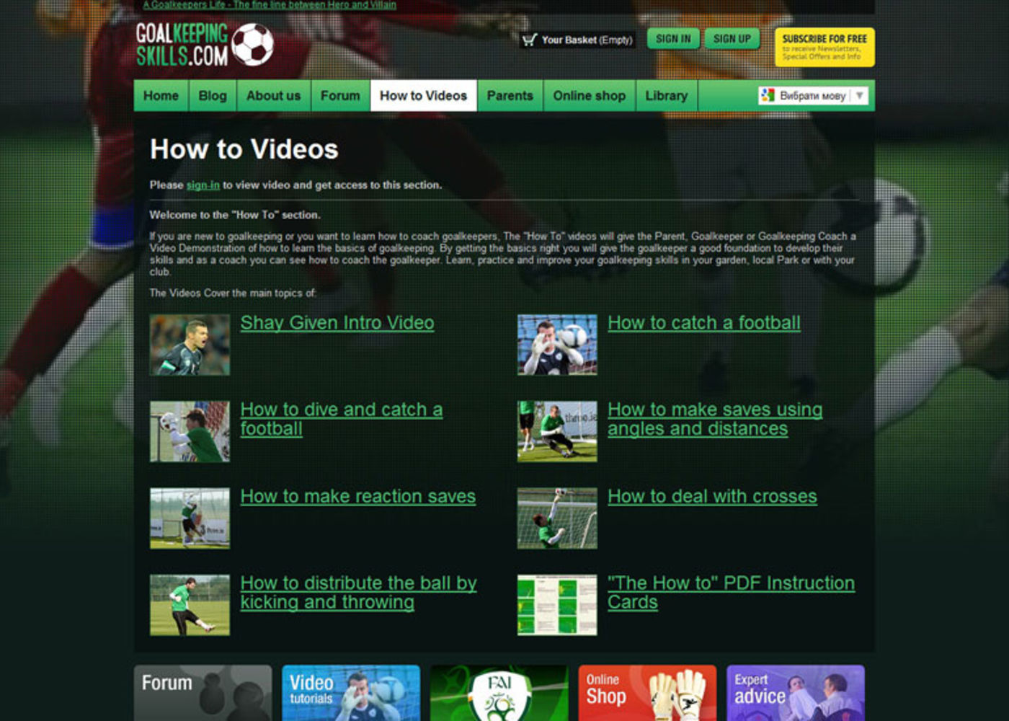The height and width of the screenshot is (721, 1009).
Task: Click the Forum banner tile at bottom
Action: [203, 692]
